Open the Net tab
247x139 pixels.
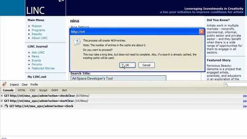point(64,90)
